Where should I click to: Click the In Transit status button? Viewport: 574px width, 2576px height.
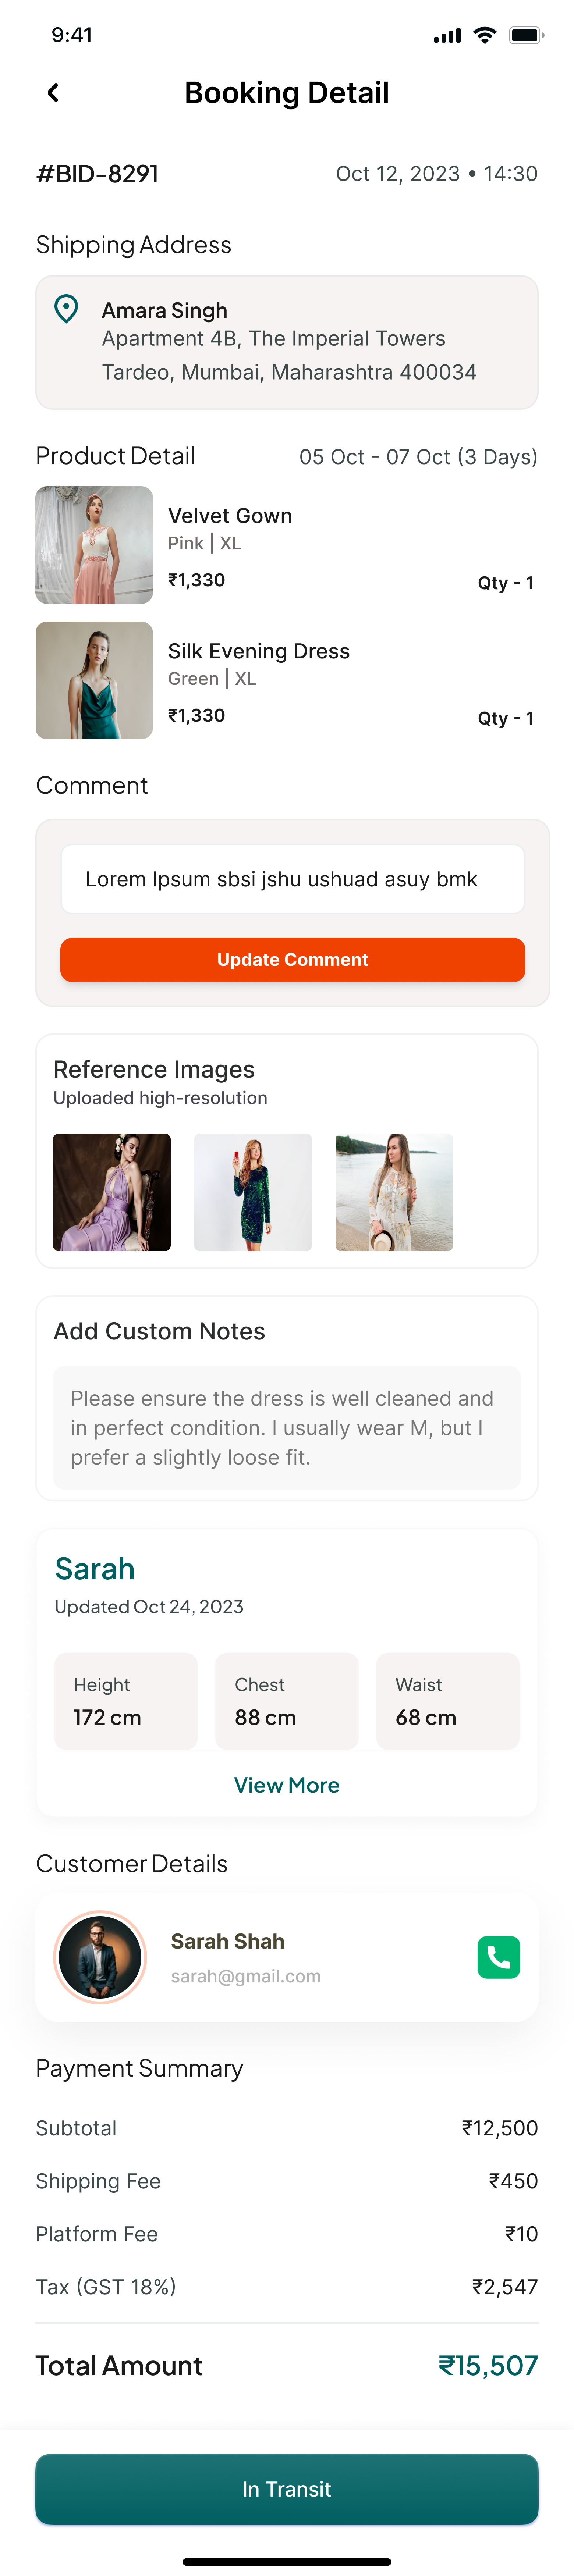287,2488
